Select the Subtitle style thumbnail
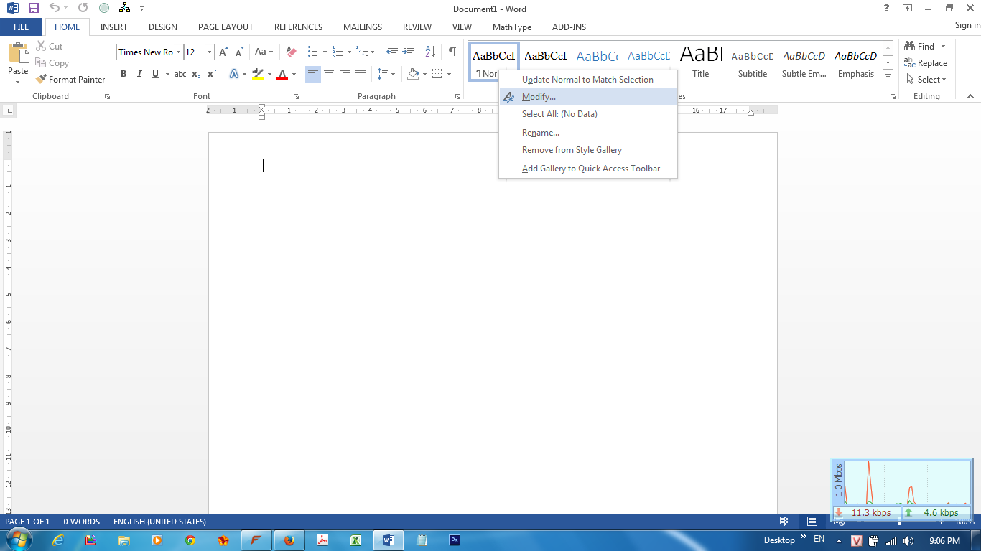This screenshot has height=551, width=981. tap(753, 62)
